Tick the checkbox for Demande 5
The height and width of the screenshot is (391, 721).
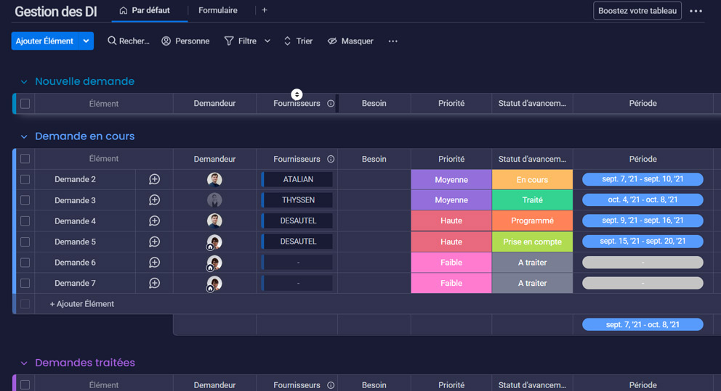tap(25, 242)
